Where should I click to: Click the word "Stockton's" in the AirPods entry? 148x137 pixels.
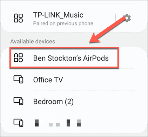[x=64, y=58]
